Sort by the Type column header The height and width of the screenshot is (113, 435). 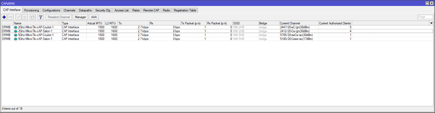[x=74, y=23]
